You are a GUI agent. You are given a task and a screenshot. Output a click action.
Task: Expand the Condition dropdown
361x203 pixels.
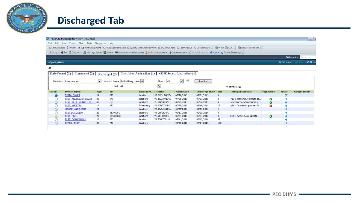(99, 81)
